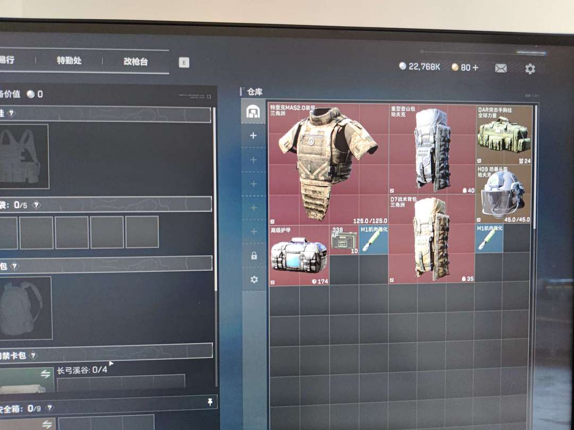
Task: Switch to 改枪台 tab
Action: pos(136,62)
